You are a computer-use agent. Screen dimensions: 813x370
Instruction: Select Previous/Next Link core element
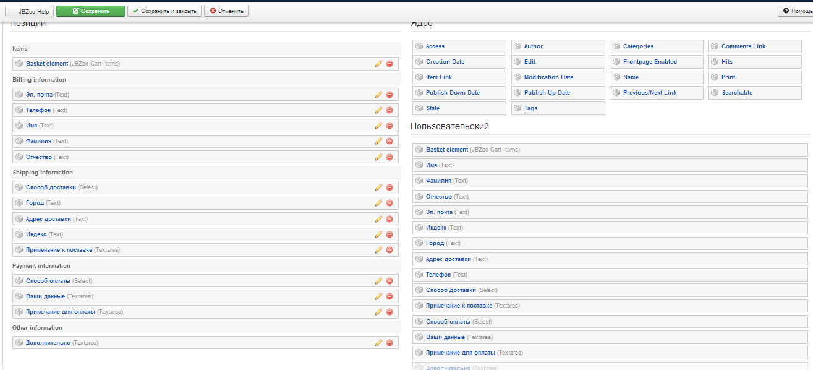[649, 93]
